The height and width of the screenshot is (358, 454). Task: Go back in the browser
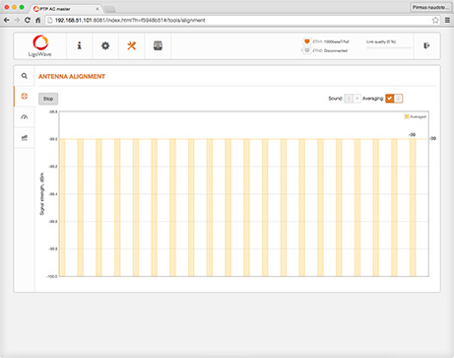(x=6, y=21)
